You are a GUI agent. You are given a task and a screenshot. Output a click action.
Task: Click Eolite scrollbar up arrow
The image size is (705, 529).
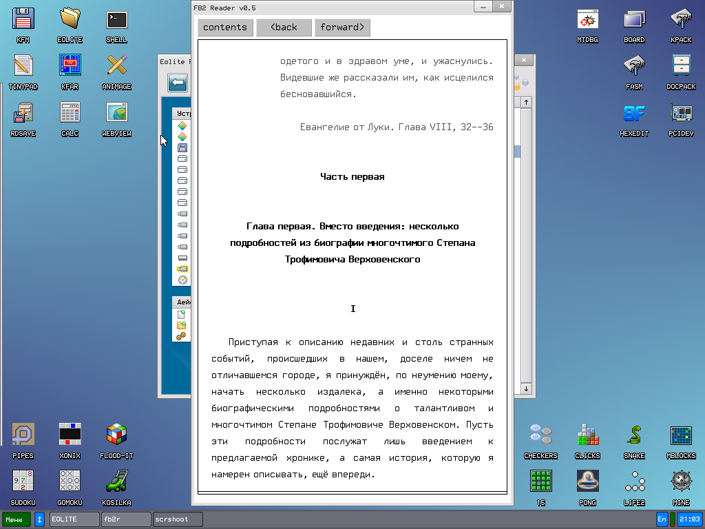pyautogui.click(x=527, y=102)
